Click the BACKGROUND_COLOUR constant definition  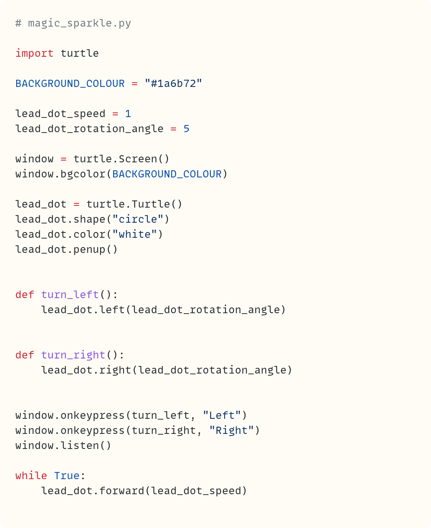pyautogui.click(x=70, y=84)
